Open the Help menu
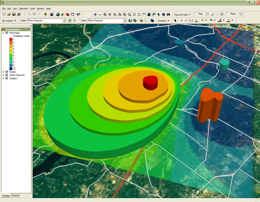This screenshot has width=260, height=202. [49, 9]
